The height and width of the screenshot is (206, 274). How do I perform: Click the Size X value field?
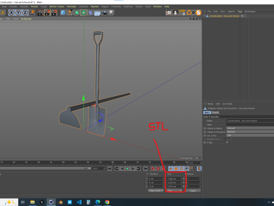point(174,179)
